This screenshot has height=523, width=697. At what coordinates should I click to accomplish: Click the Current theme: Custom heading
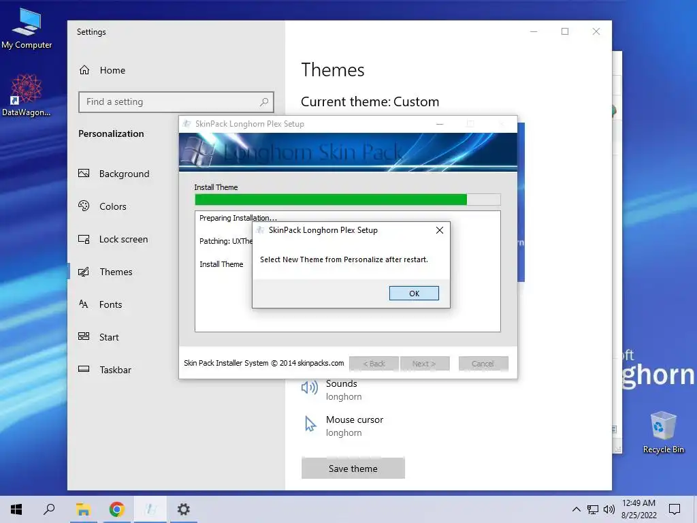click(x=370, y=102)
